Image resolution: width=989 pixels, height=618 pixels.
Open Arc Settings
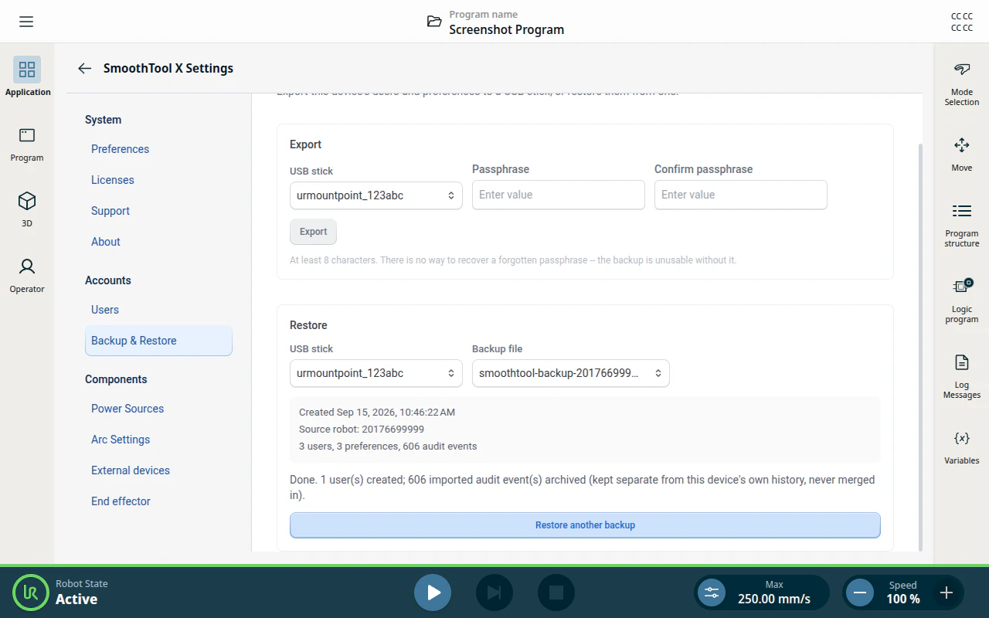point(158,440)
